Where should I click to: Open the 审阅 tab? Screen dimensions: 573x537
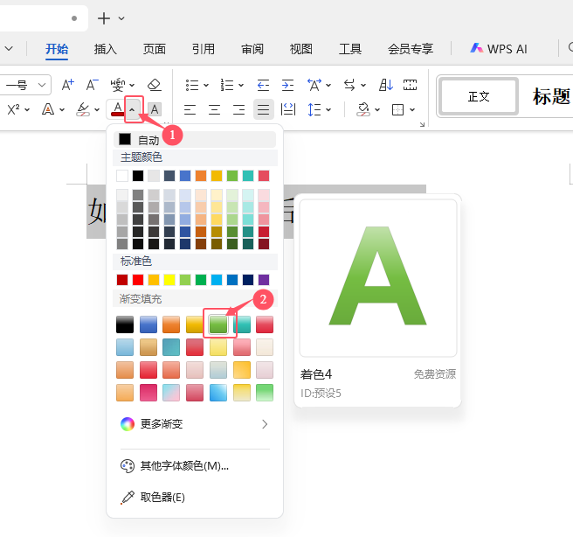point(252,49)
